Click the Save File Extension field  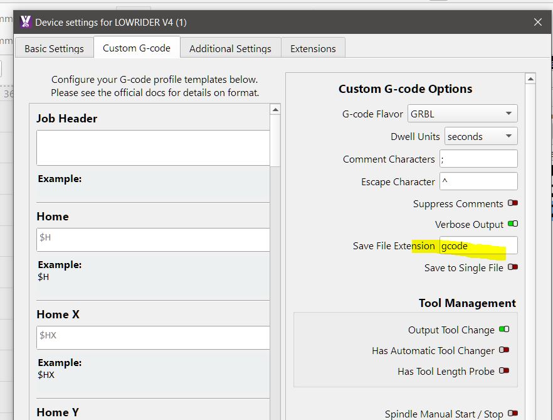[478, 245]
